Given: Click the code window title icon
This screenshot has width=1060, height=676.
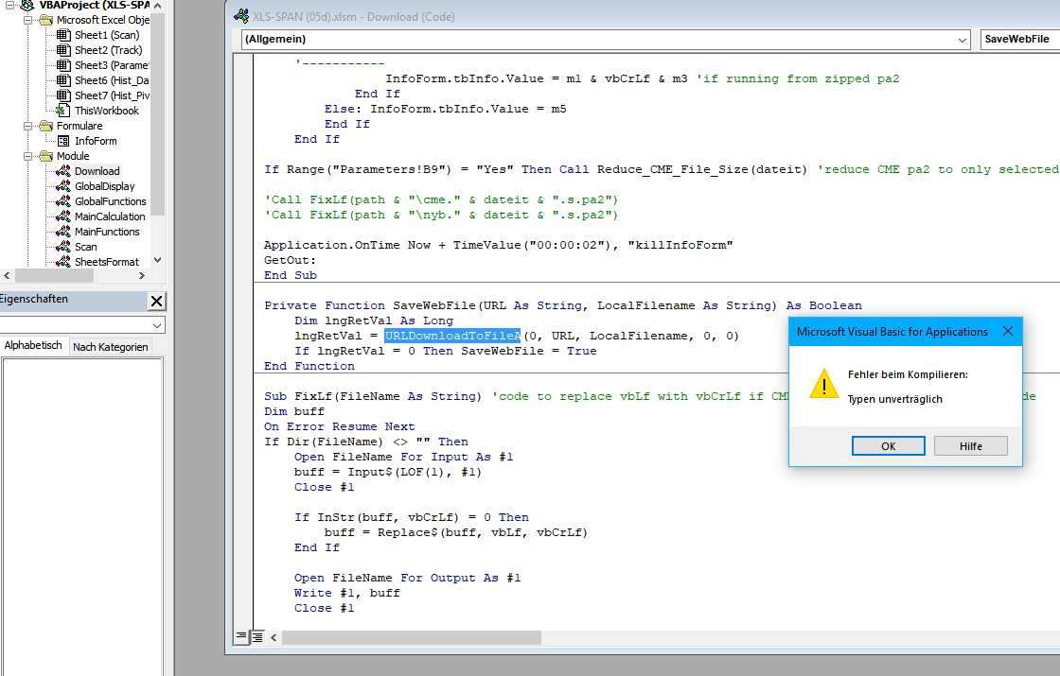Looking at the screenshot, I should [x=241, y=16].
